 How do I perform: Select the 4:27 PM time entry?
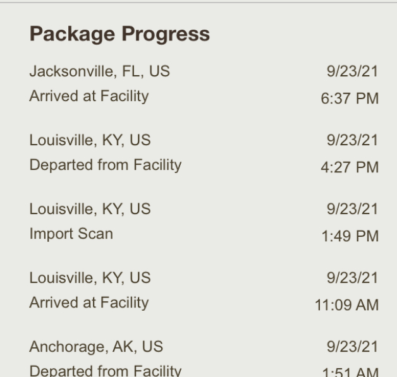350,167
